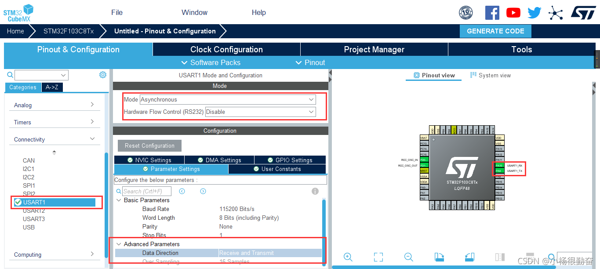Image resolution: width=600 pixels, height=269 pixels.
Task: Open NVIC Settings tab
Action: 149,160
